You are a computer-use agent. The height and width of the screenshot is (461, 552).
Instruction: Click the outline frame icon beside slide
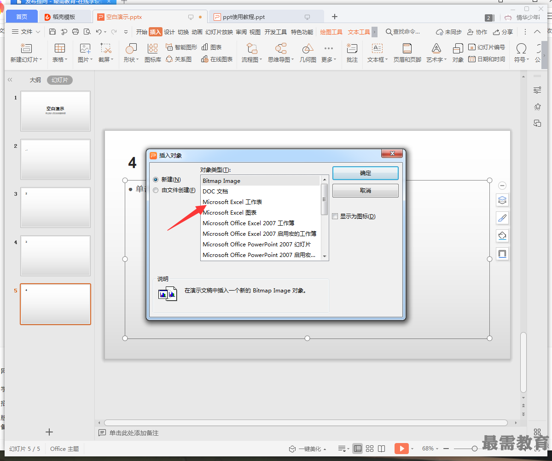502,254
